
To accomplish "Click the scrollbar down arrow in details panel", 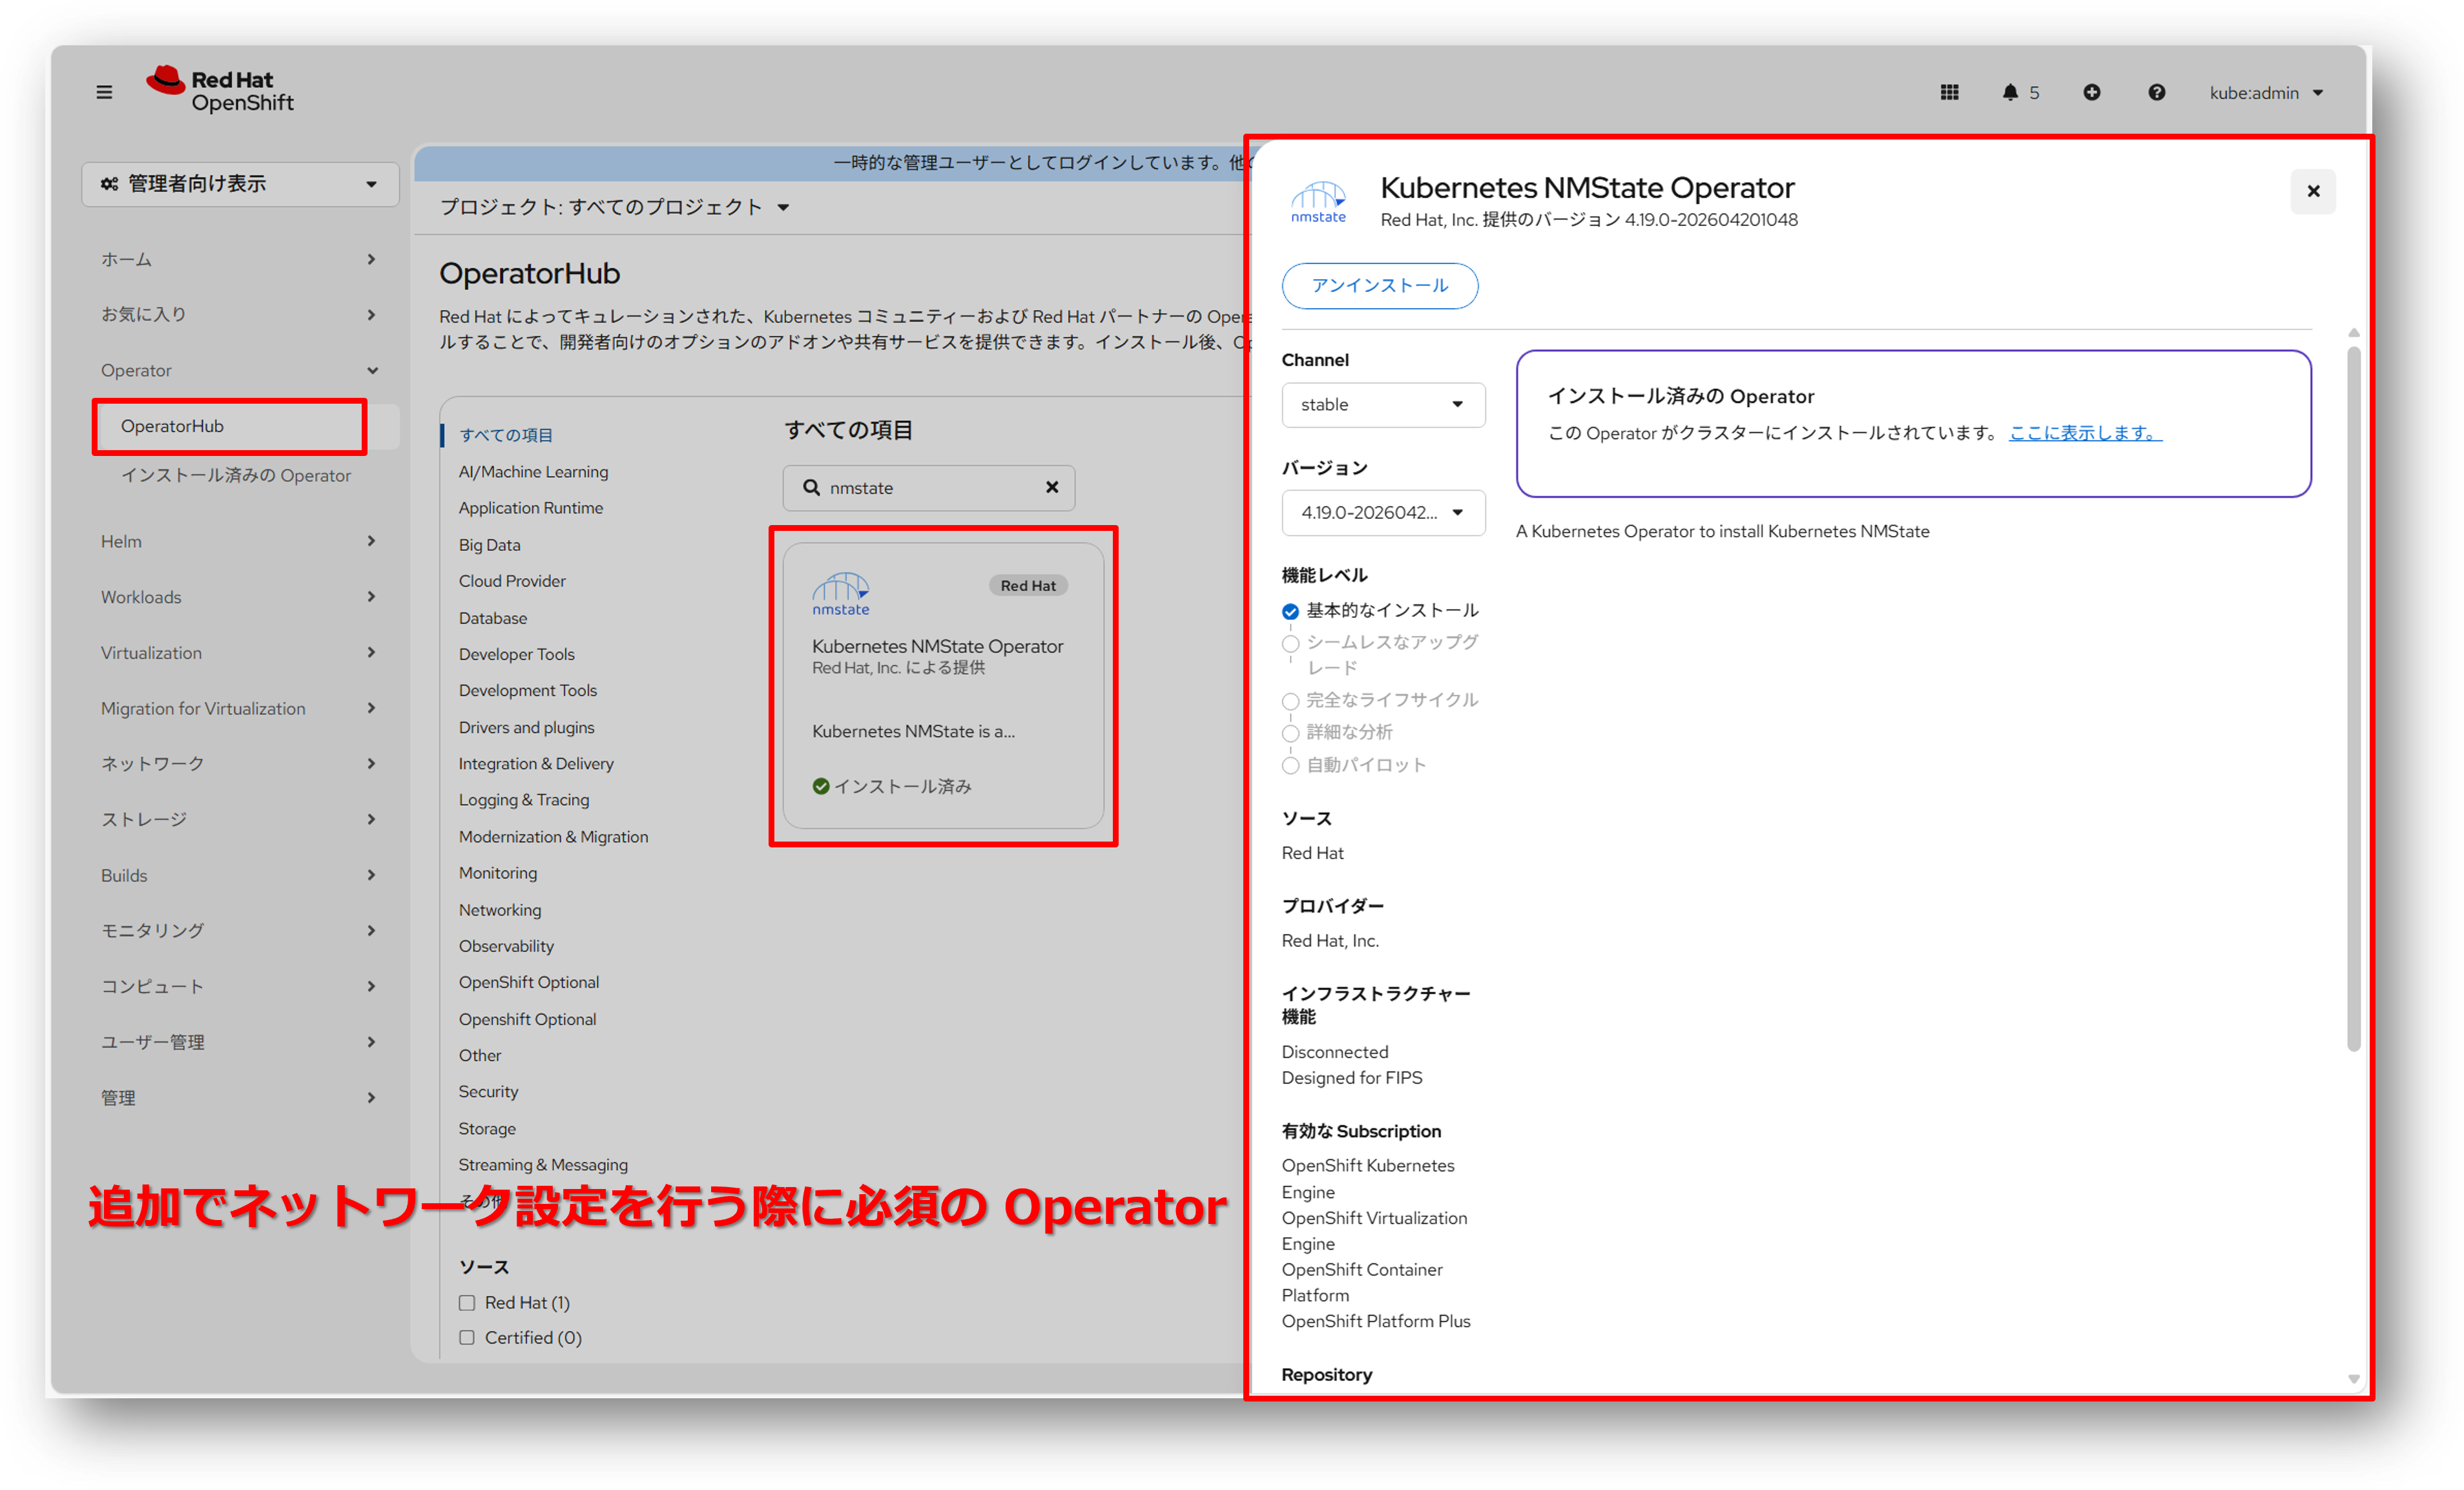I will coord(2353,1378).
